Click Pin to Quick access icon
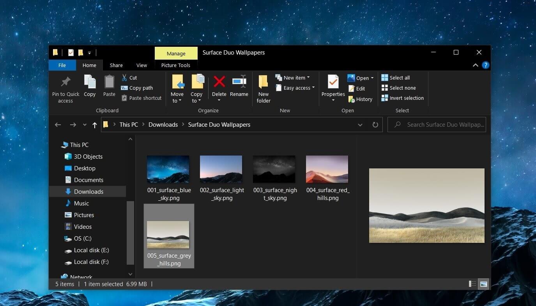 point(65,81)
